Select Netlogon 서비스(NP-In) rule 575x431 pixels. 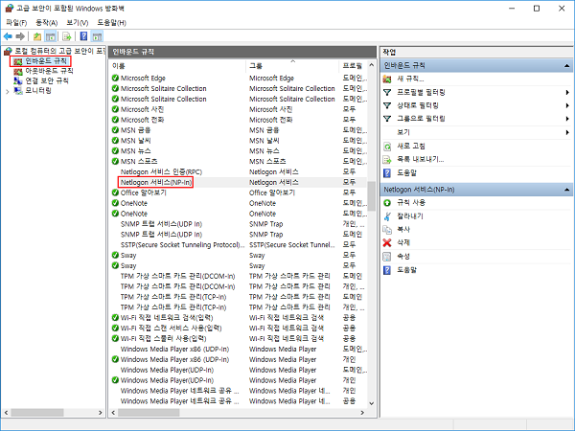pos(239,182)
